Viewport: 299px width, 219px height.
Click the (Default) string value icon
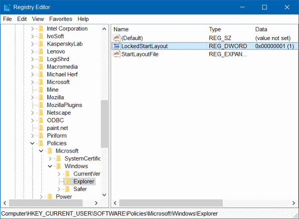[x=117, y=38]
